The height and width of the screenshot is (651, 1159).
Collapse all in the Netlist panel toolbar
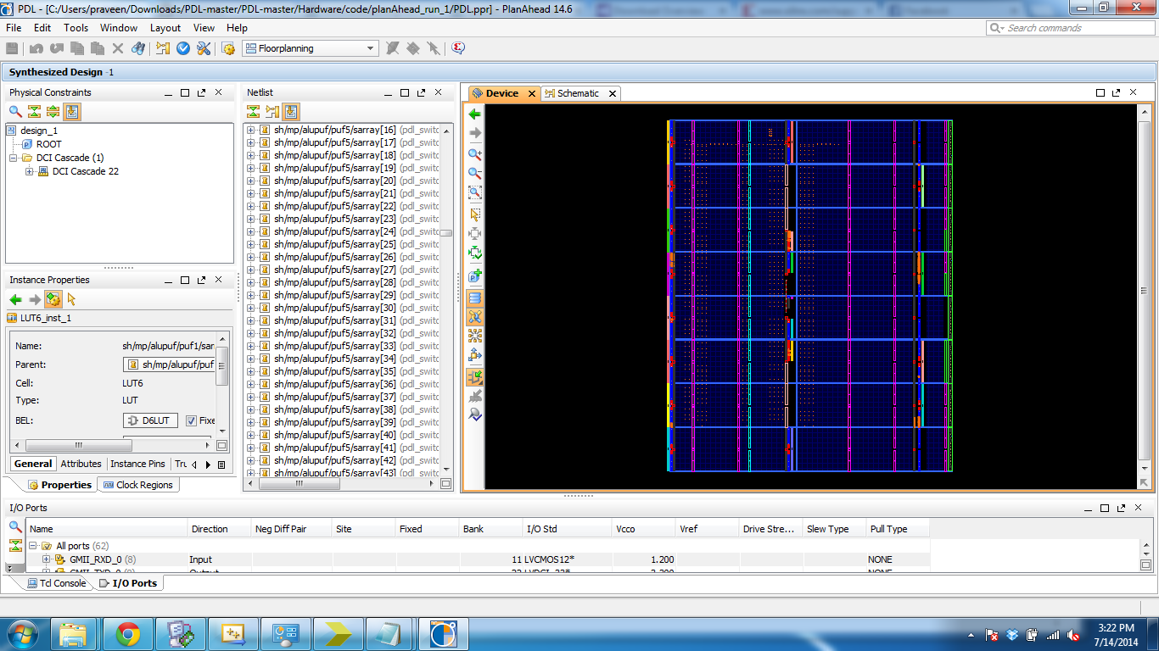point(253,111)
